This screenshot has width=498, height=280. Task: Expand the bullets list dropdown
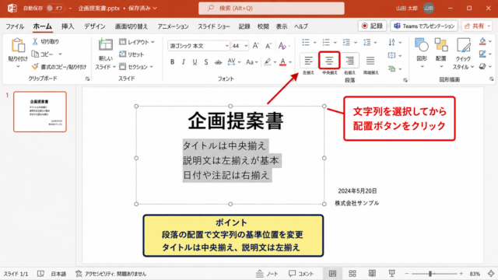coord(314,42)
